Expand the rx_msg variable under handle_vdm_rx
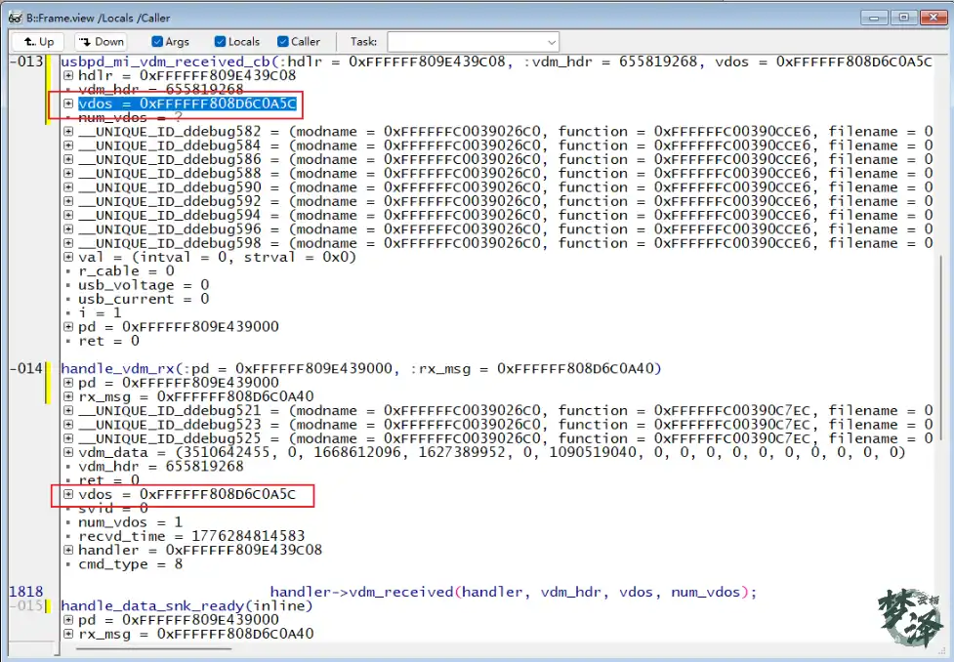 pos(67,395)
